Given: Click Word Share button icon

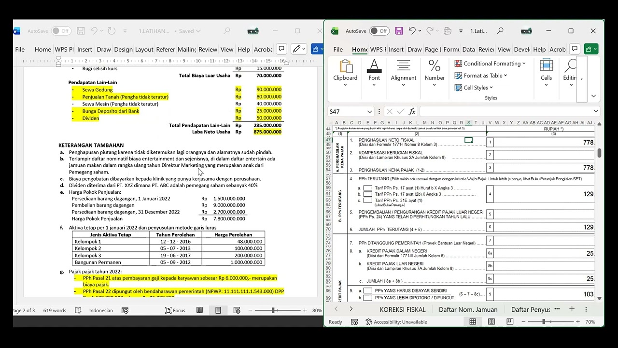Looking at the screenshot, I should 317,49.
